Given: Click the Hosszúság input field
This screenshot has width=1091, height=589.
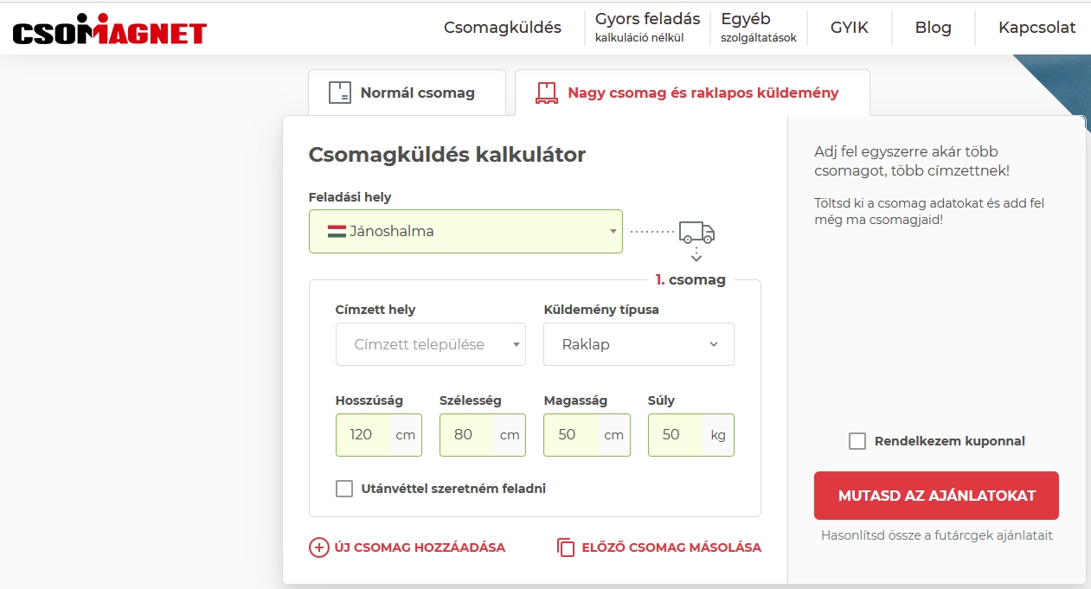Looking at the screenshot, I should click(363, 435).
